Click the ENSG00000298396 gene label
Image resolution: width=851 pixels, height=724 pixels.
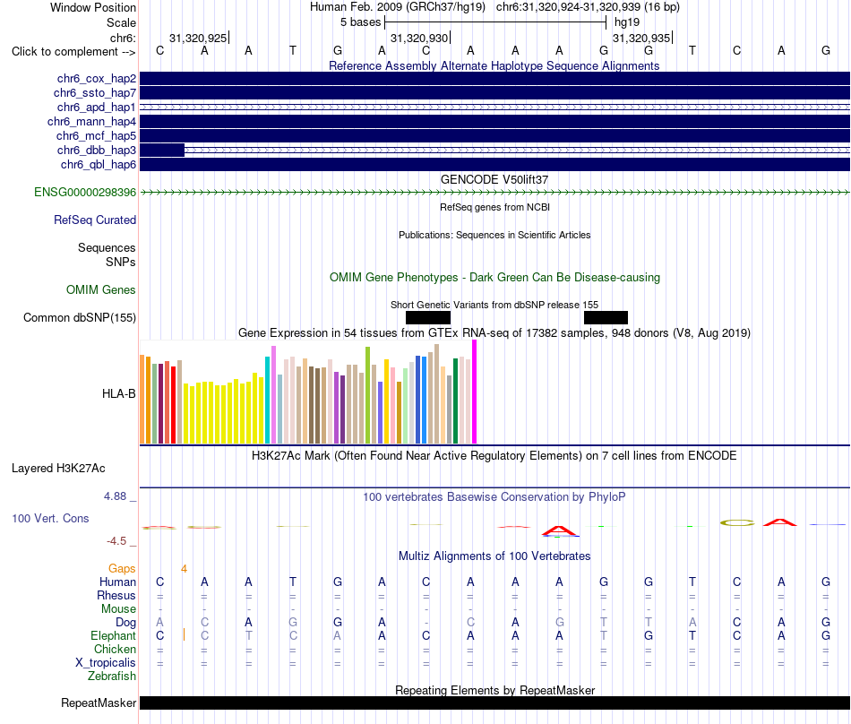click(85, 192)
